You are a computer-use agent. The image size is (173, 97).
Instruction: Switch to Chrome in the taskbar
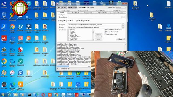click(56, 95)
